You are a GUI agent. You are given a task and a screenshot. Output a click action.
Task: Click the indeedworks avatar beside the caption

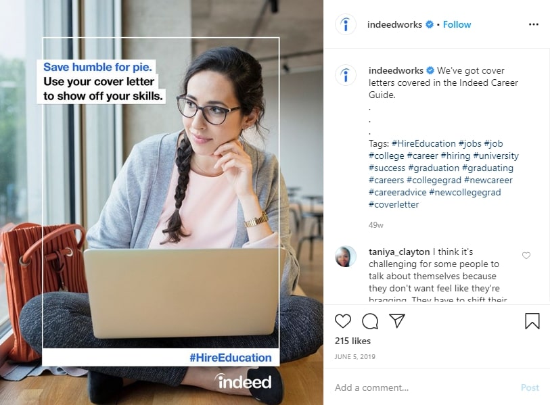tap(346, 75)
